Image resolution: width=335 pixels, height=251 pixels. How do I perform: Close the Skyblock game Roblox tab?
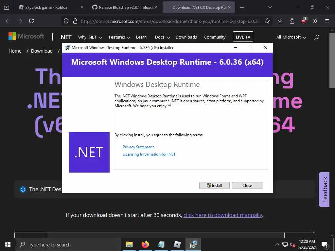82,7
